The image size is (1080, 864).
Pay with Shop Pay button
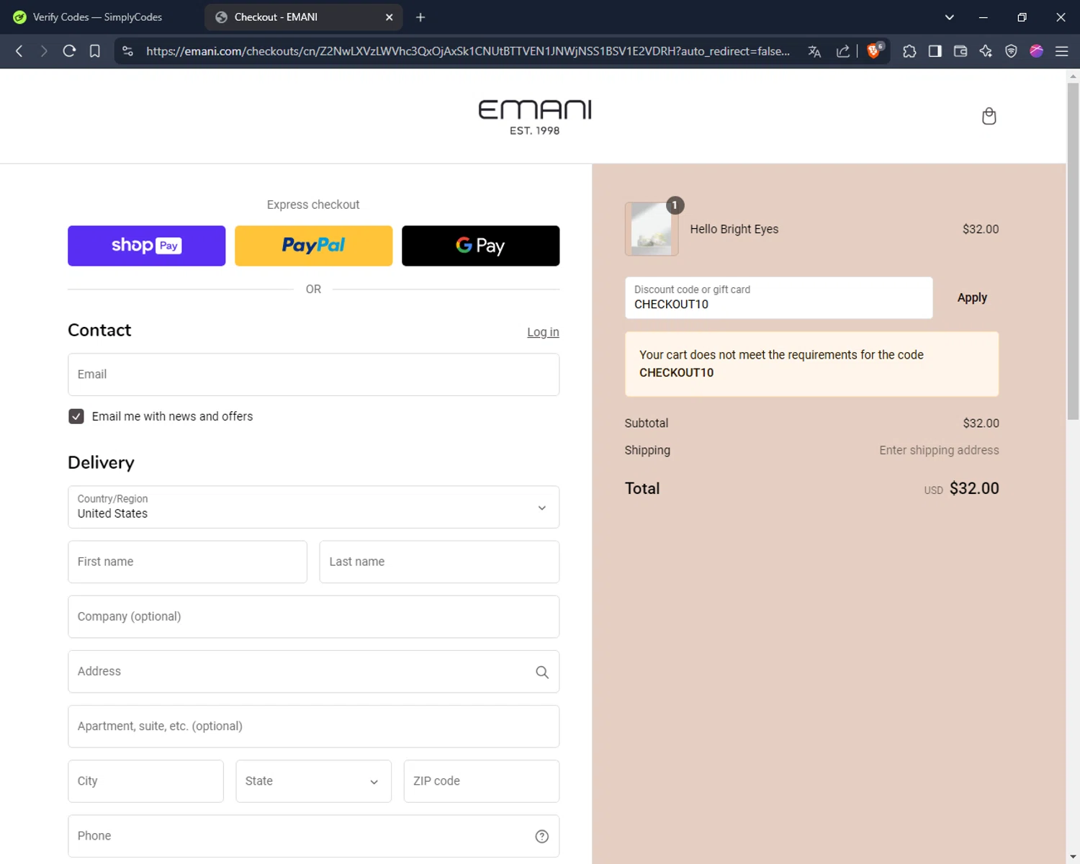pos(146,246)
